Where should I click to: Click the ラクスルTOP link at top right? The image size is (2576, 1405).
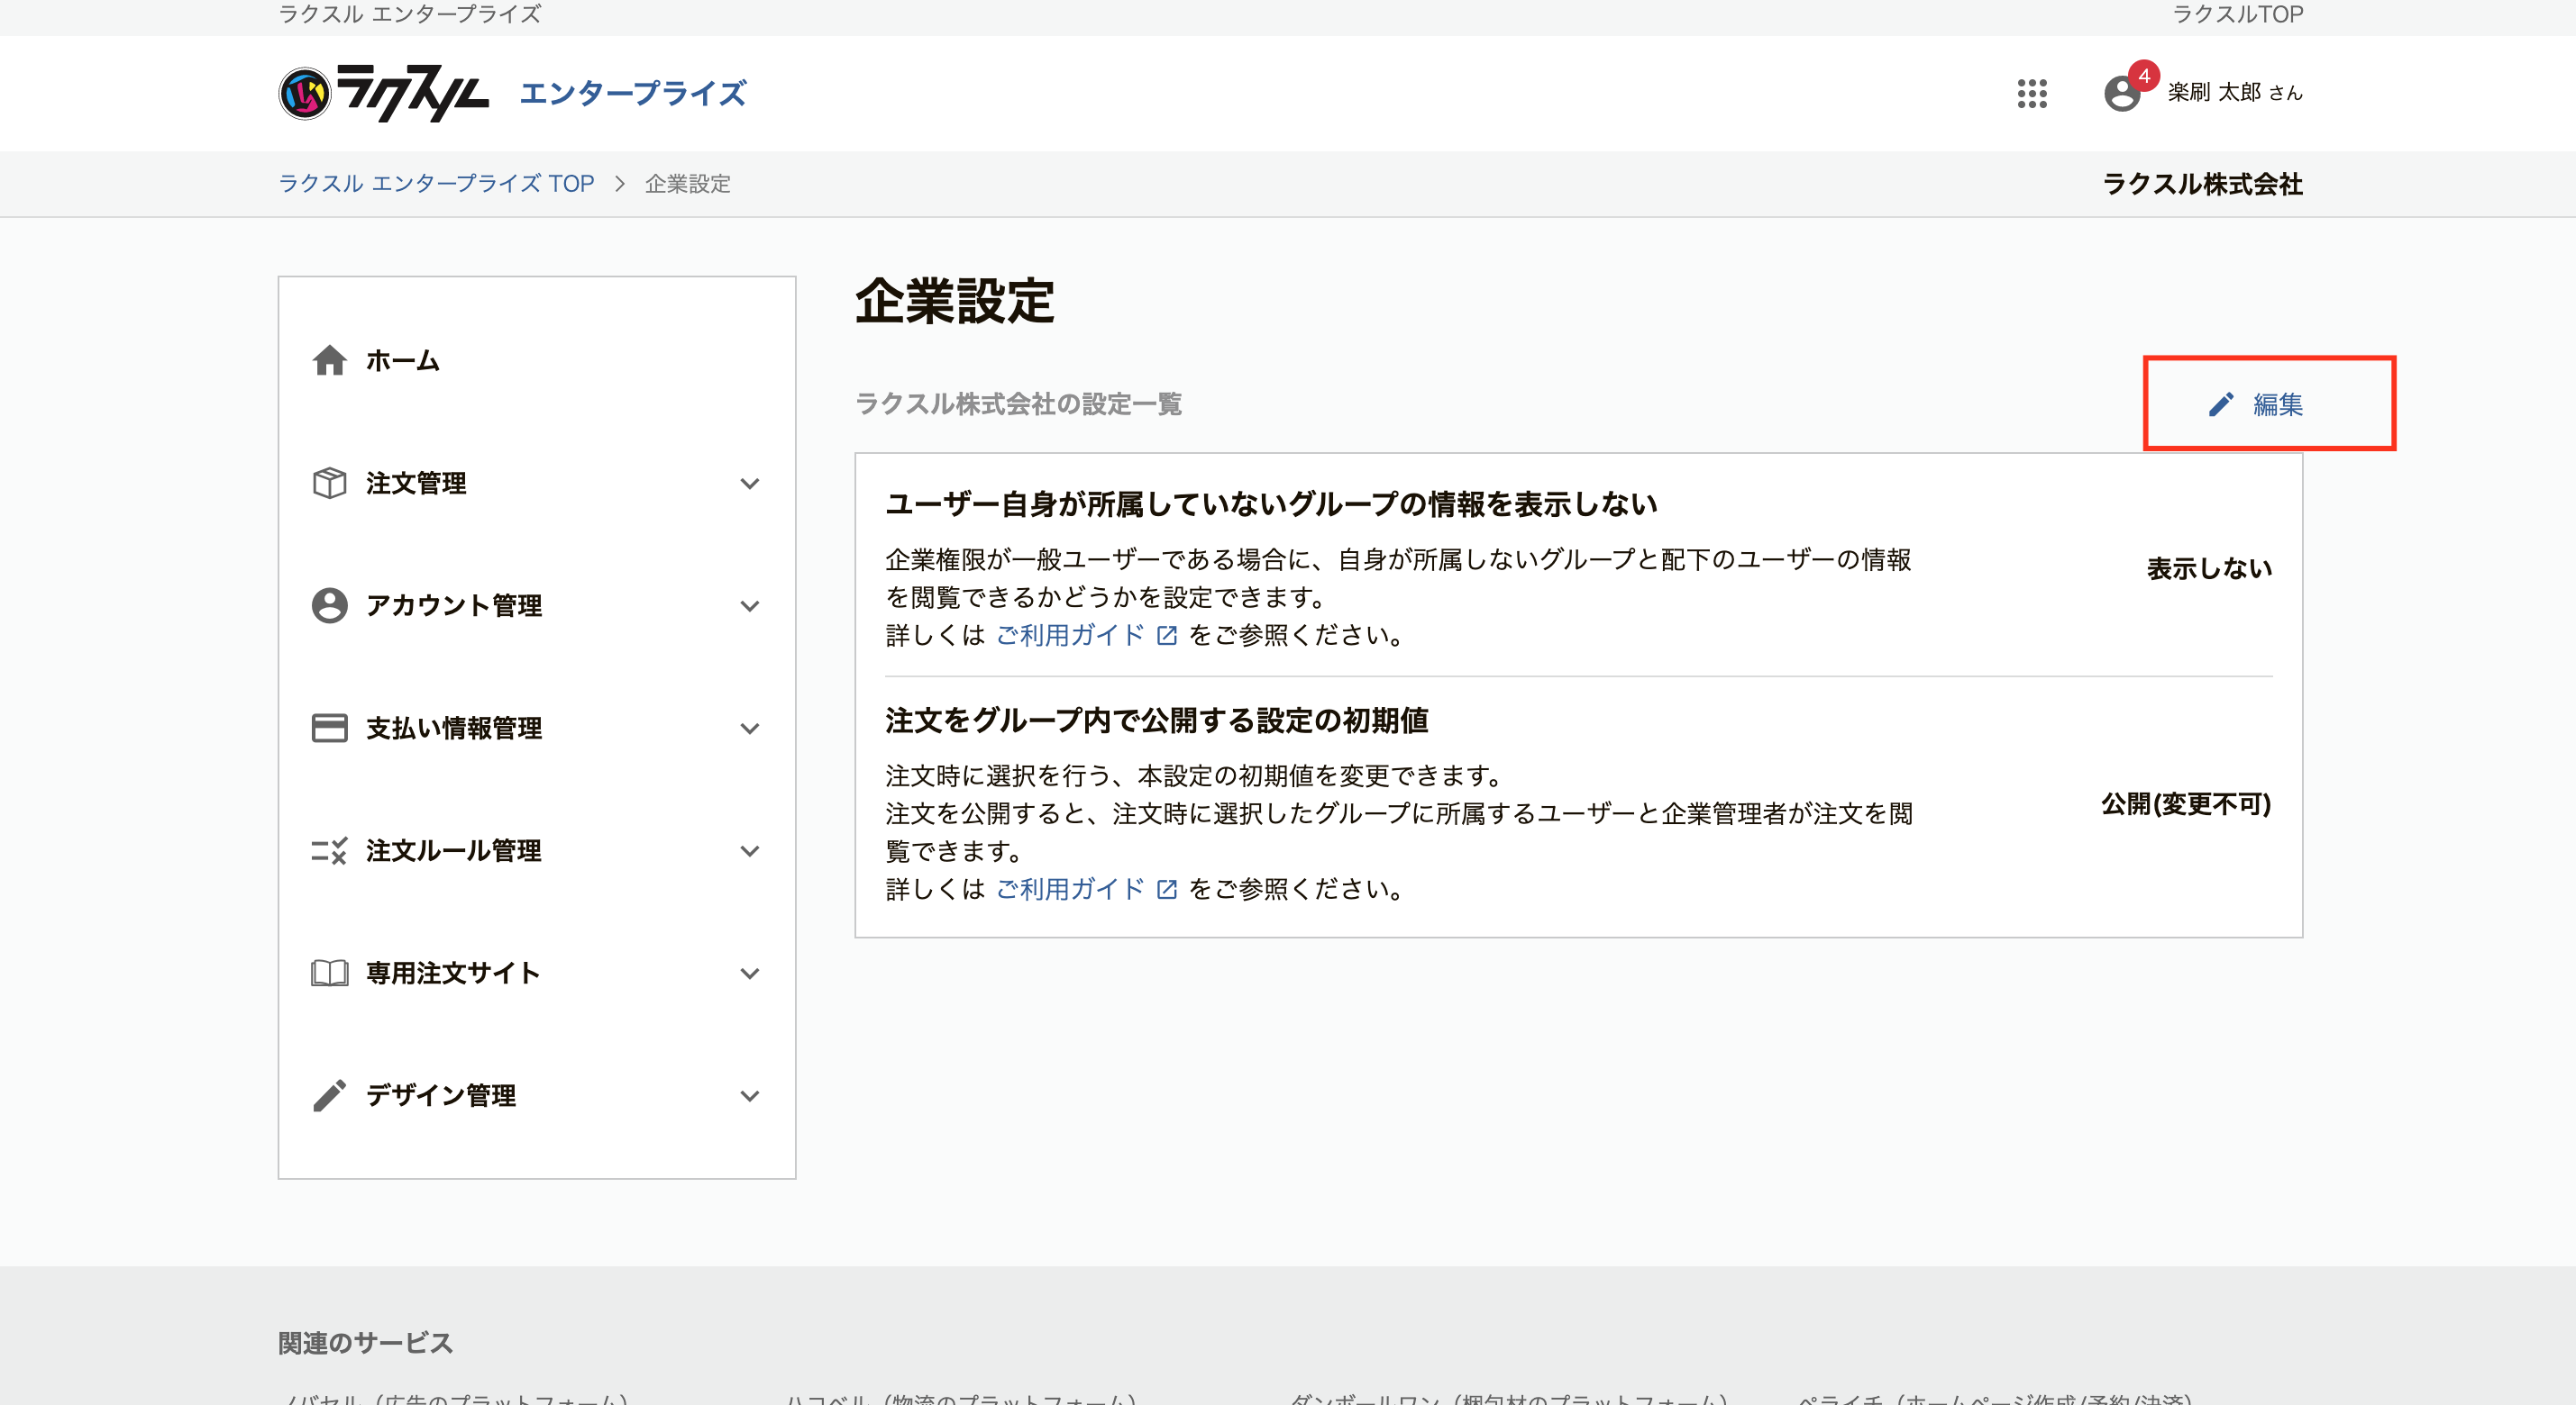click(x=2238, y=14)
